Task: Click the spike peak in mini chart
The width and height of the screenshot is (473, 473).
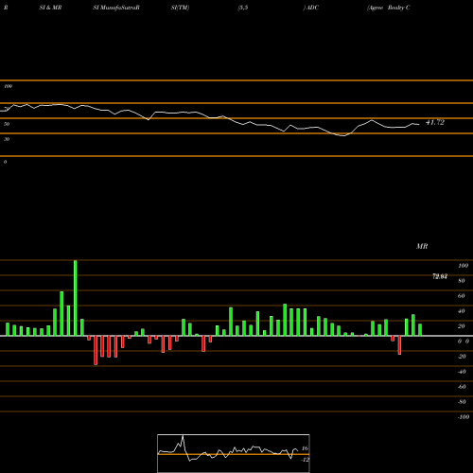Action: tap(183, 437)
